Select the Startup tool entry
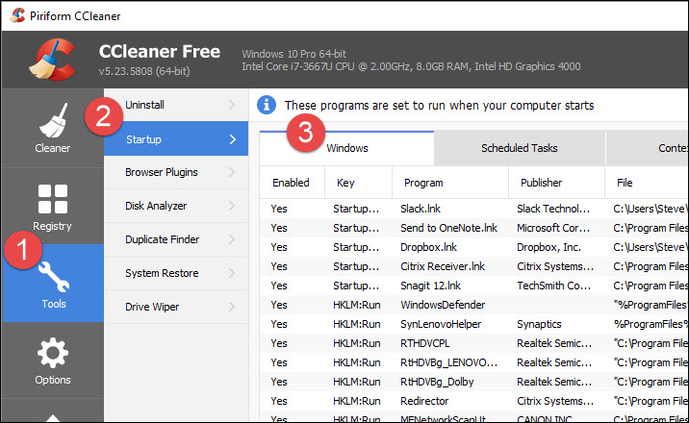Viewport: 689px width, 423px height. pos(176,139)
